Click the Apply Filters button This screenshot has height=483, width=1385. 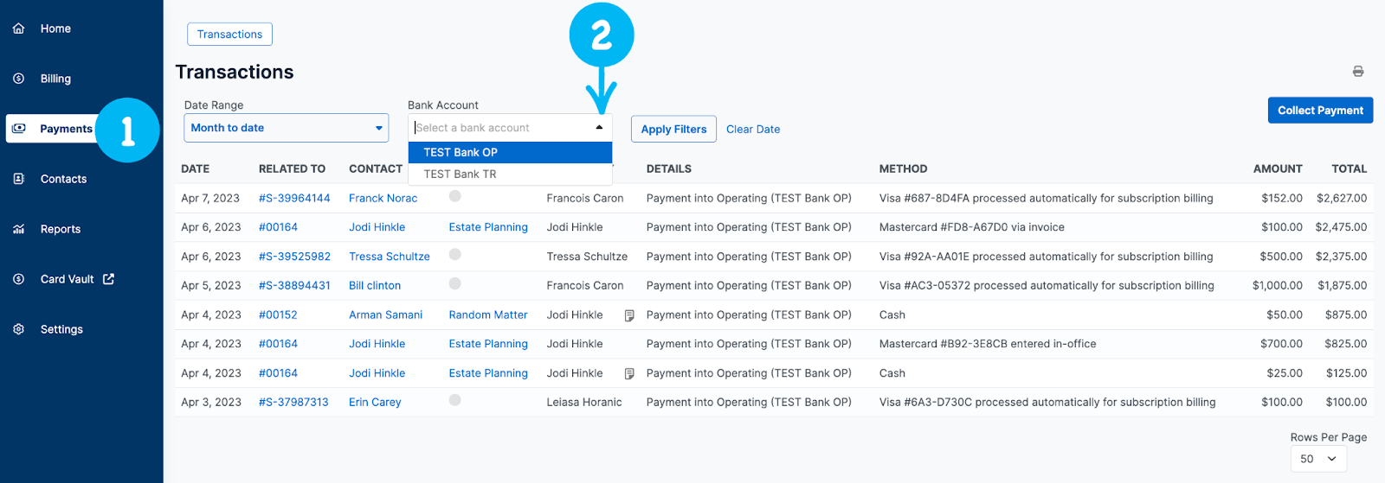pos(673,129)
